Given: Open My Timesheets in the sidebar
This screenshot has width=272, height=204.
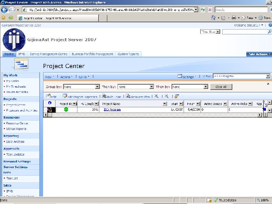Looking at the screenshot, I should [x=16, y=87].
